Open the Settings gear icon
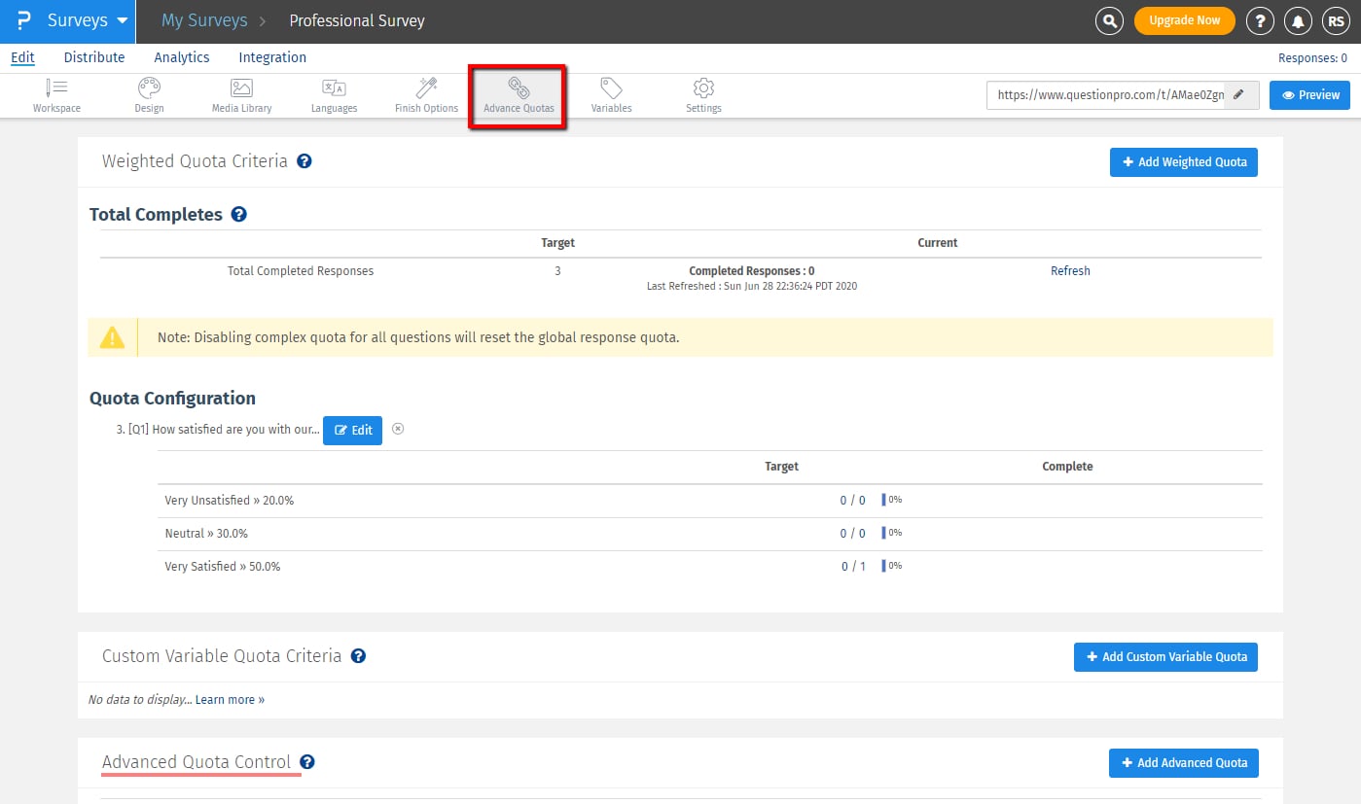 pos(703,88)
